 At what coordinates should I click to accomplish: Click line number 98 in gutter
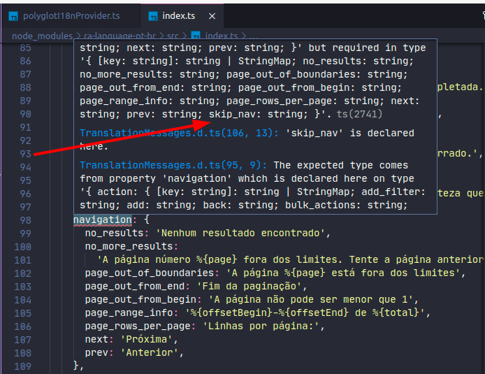tap(25, 220)
